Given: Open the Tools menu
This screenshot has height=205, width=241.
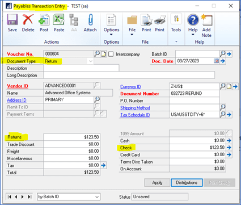Looking at the screenshot, I should (x=176, y=23).
